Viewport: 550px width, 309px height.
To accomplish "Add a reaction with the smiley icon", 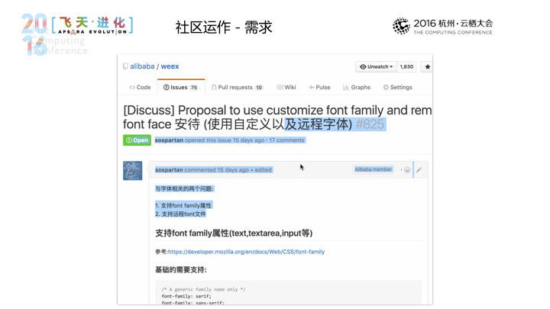I will point(405,170).
